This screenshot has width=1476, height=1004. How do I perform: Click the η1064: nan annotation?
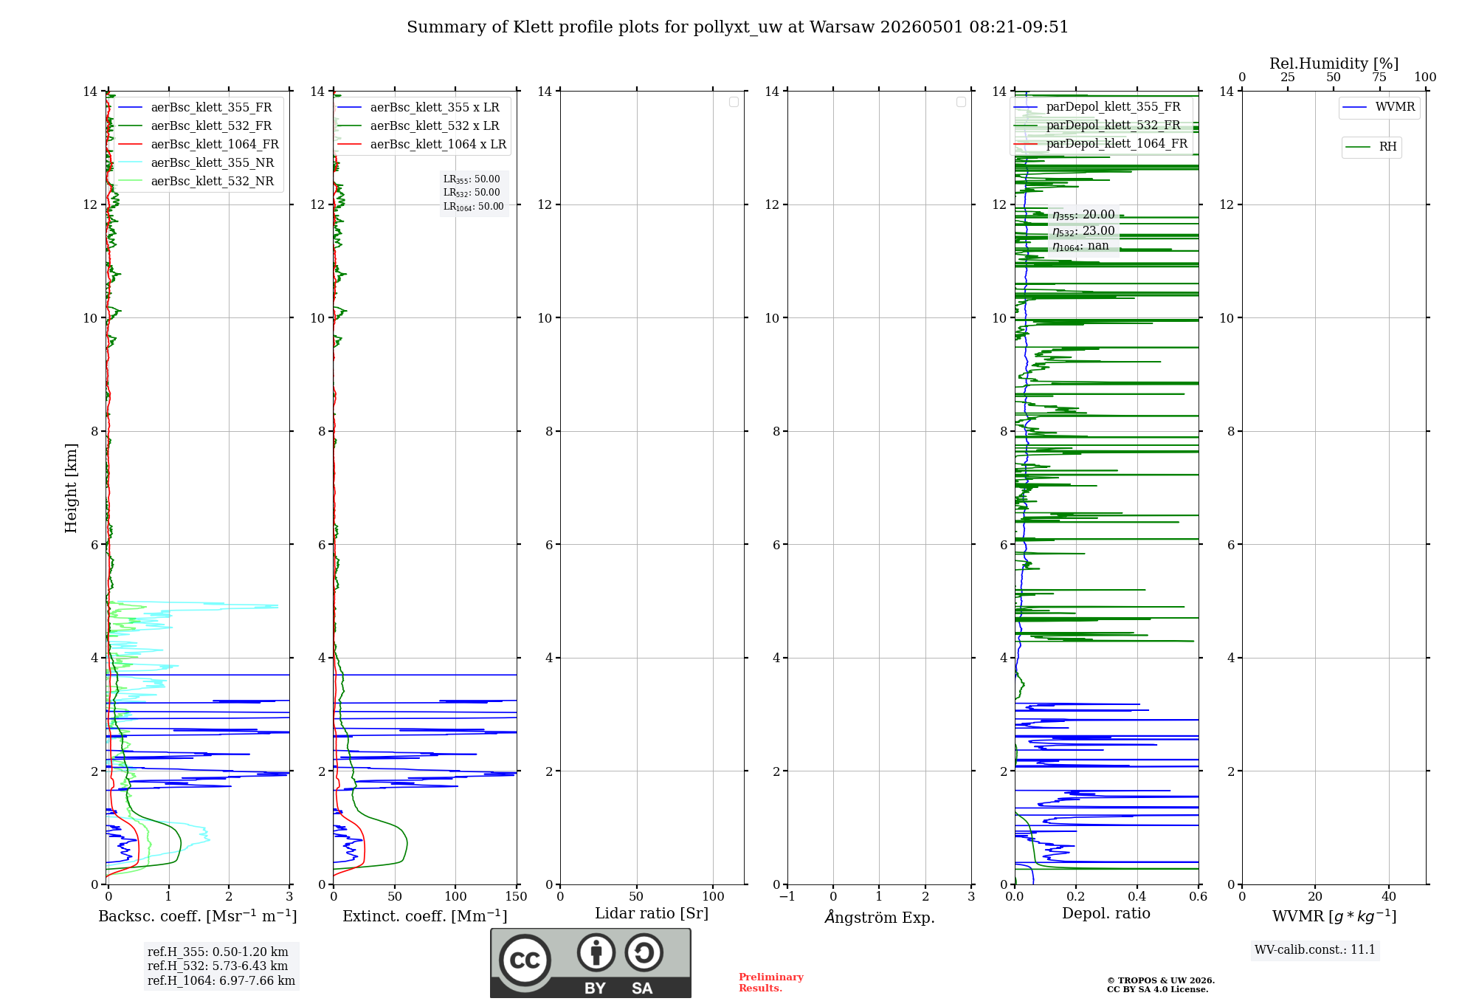pos(1080,247)
